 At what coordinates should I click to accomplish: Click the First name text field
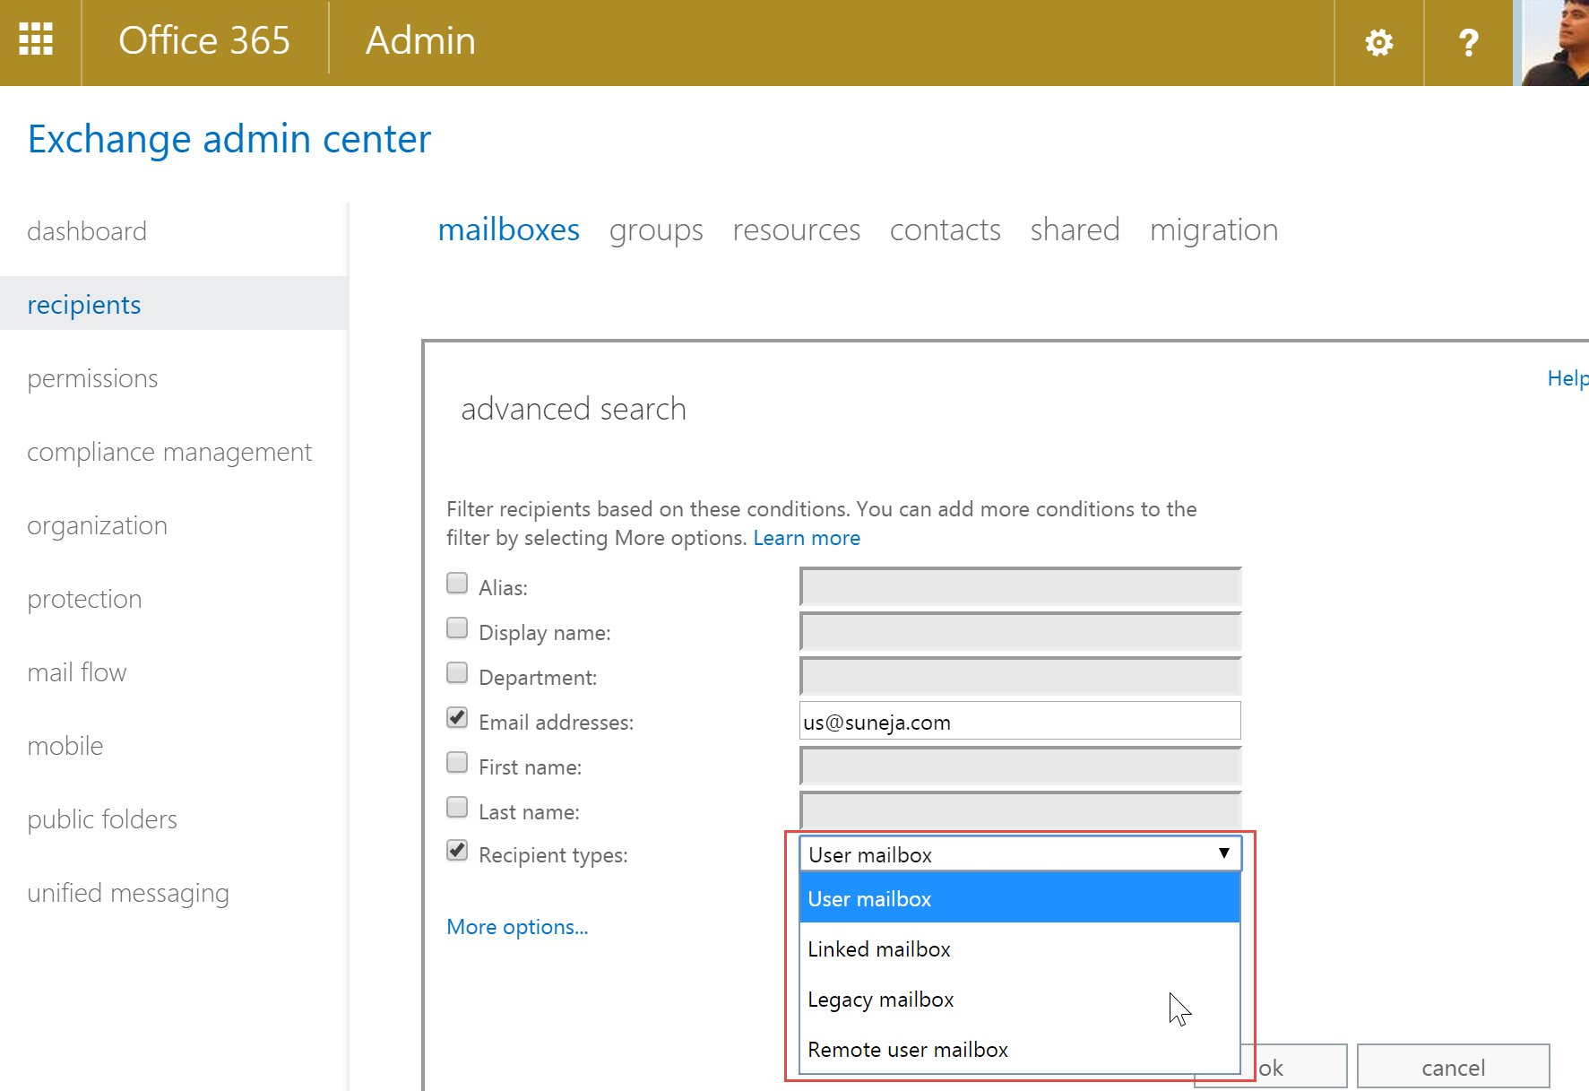pos(1020,766)
